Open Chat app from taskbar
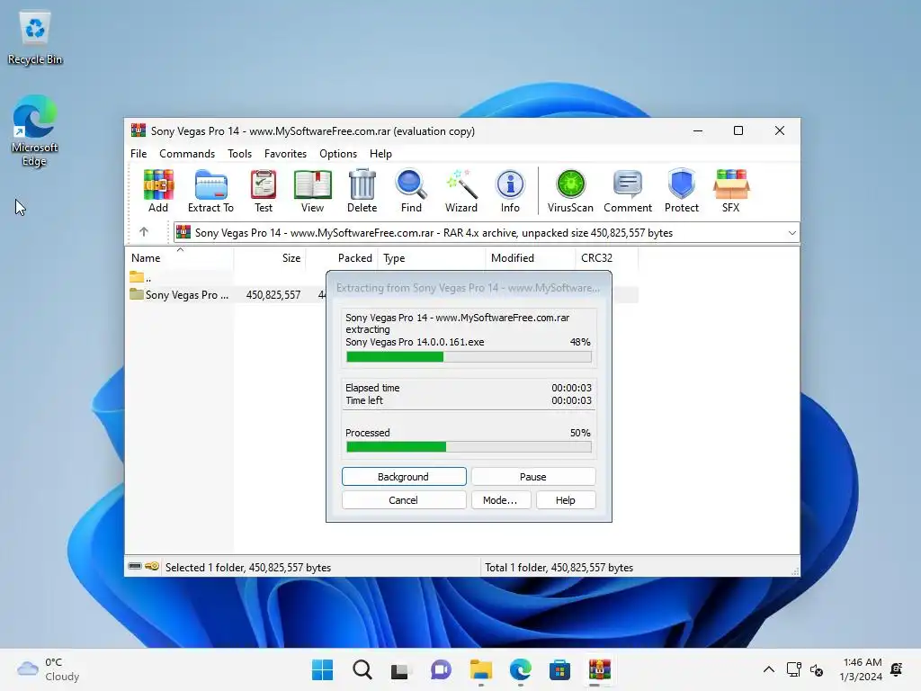Image resolution: width=921 pixels, height=691 pixels. tap(441, 669)
